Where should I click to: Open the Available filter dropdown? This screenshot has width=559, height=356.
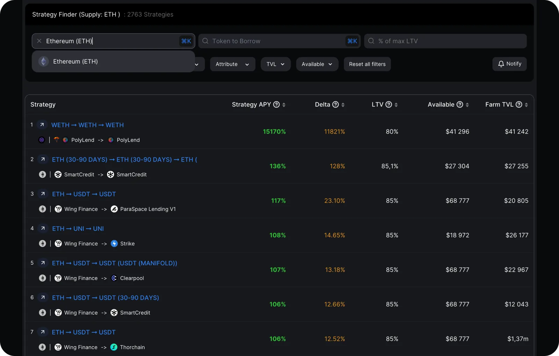[317, 64]
